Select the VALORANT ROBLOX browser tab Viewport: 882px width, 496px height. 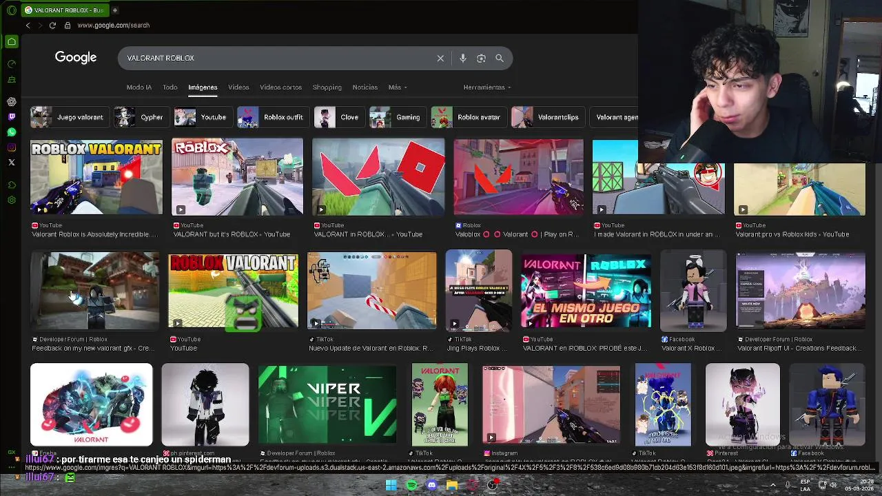point(65,10)
